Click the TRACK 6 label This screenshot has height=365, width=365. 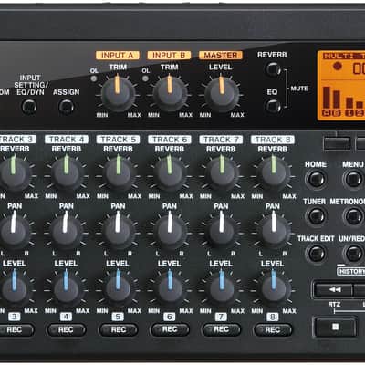(x=170, y=140)
